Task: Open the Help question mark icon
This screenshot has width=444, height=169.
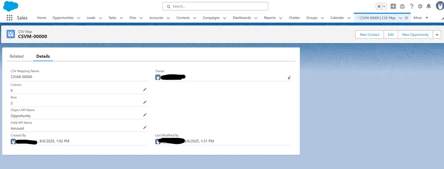Action: click(x=411, y=6)
